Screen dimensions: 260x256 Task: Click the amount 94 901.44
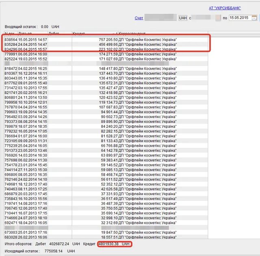point(109,112)
